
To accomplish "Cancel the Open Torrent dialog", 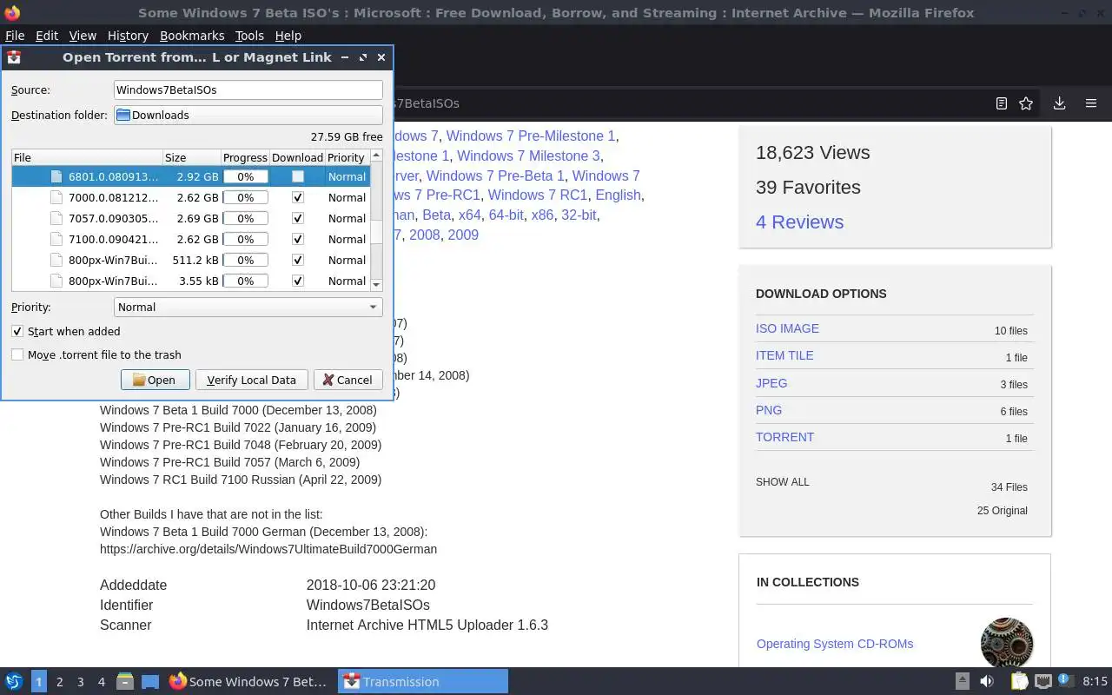I will (347, 380).
